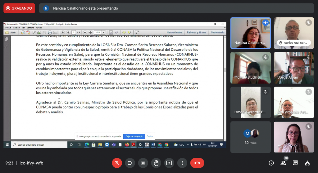Click the Windows Start button in shared screen

click(7, 145)
